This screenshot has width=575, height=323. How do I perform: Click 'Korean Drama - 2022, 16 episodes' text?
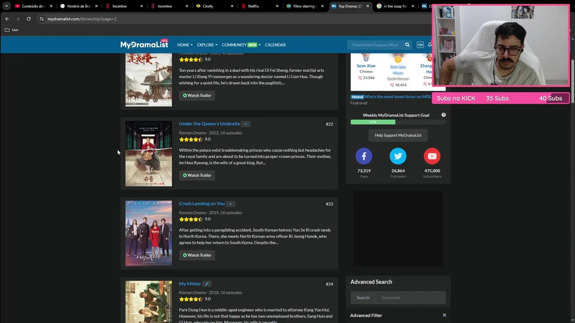(x=210, y=133)
